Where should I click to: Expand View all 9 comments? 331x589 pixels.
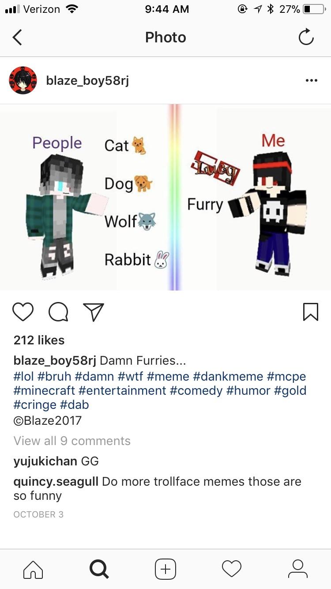[x=72, y=441]
